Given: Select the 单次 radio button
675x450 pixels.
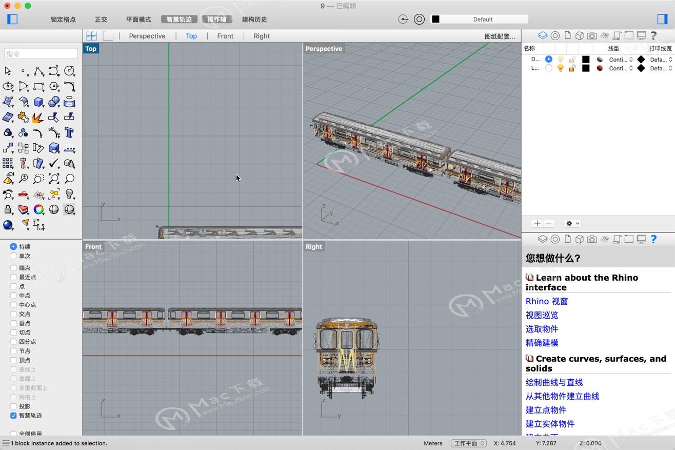Looking at the screenshot, I should pos(13,256).
